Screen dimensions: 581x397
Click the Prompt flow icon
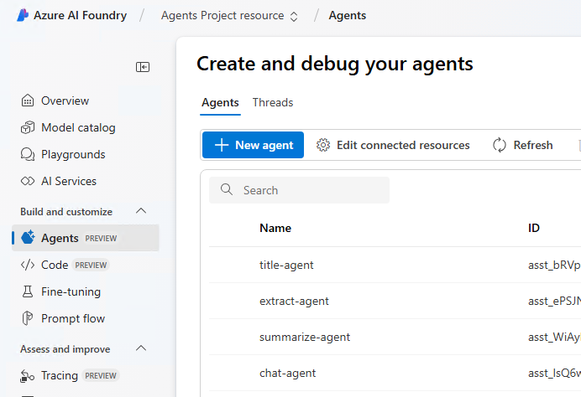28,318
